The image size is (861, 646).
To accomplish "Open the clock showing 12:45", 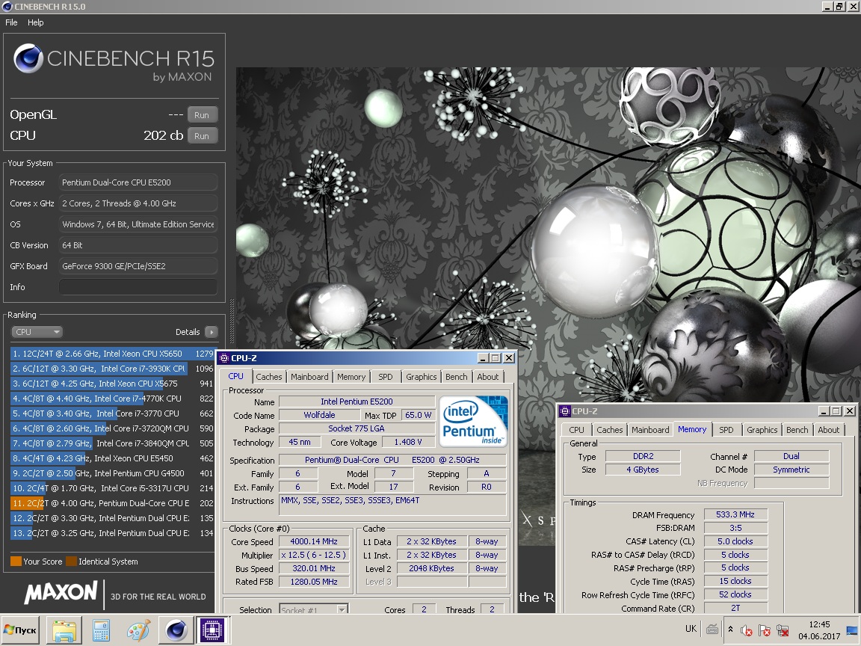I will 818,630.
